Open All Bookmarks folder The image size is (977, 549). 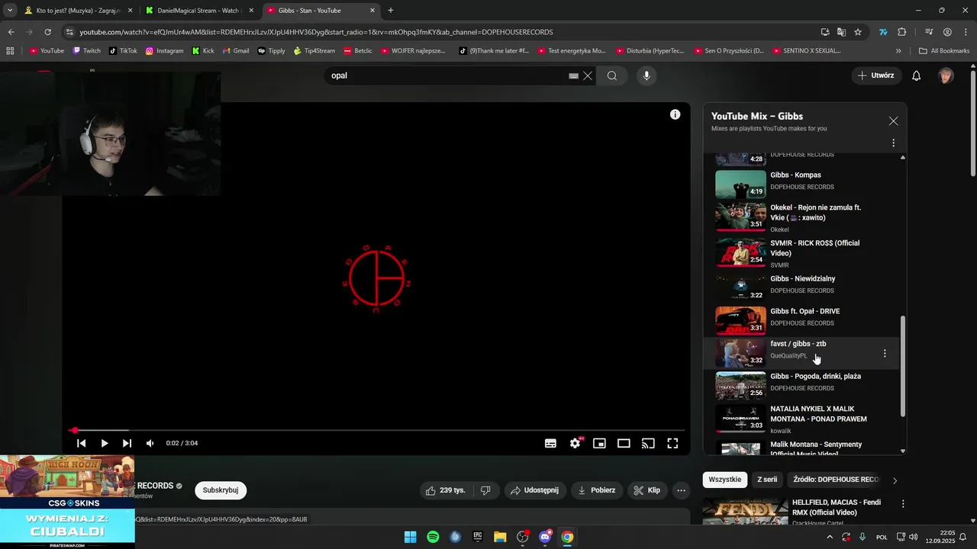944,51
